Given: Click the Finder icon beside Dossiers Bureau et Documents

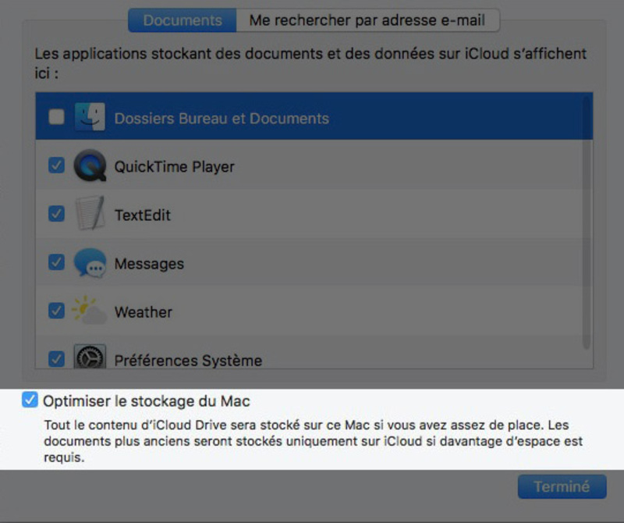Looking at the screenshot, I should pos(90,117).
